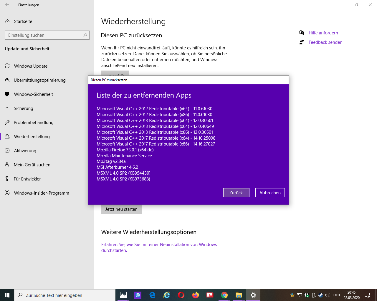The image size is (377, 301).
Task: Click the Windows Update refresh icon
Action: pos(7,66)
